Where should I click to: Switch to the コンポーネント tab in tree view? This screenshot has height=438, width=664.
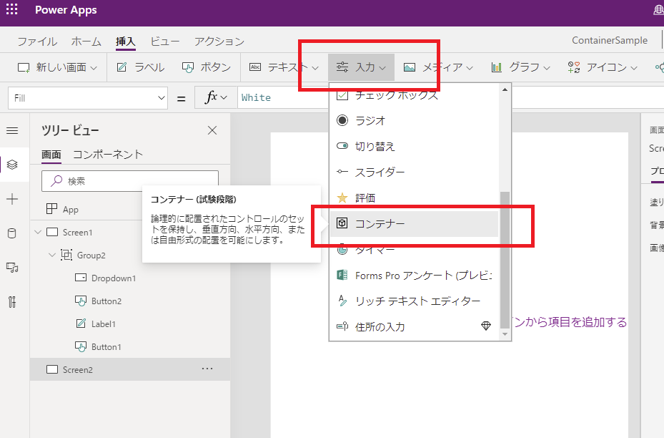[108, 155]
